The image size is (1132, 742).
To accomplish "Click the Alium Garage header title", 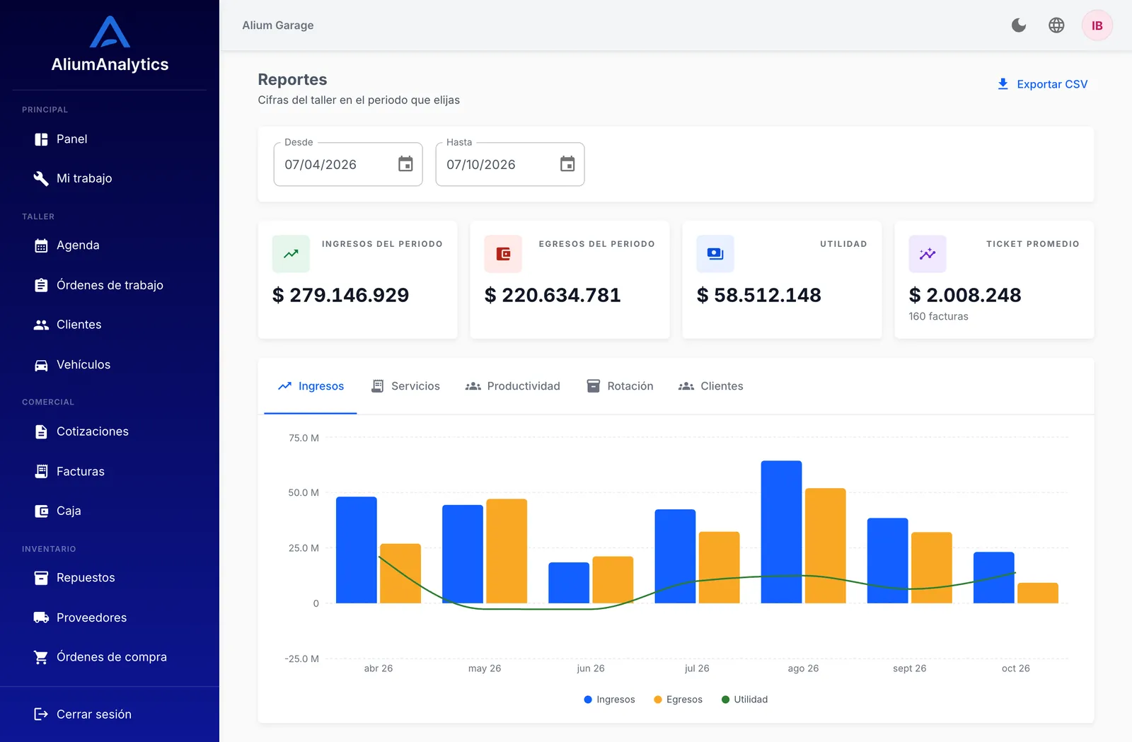I will 278,25.
